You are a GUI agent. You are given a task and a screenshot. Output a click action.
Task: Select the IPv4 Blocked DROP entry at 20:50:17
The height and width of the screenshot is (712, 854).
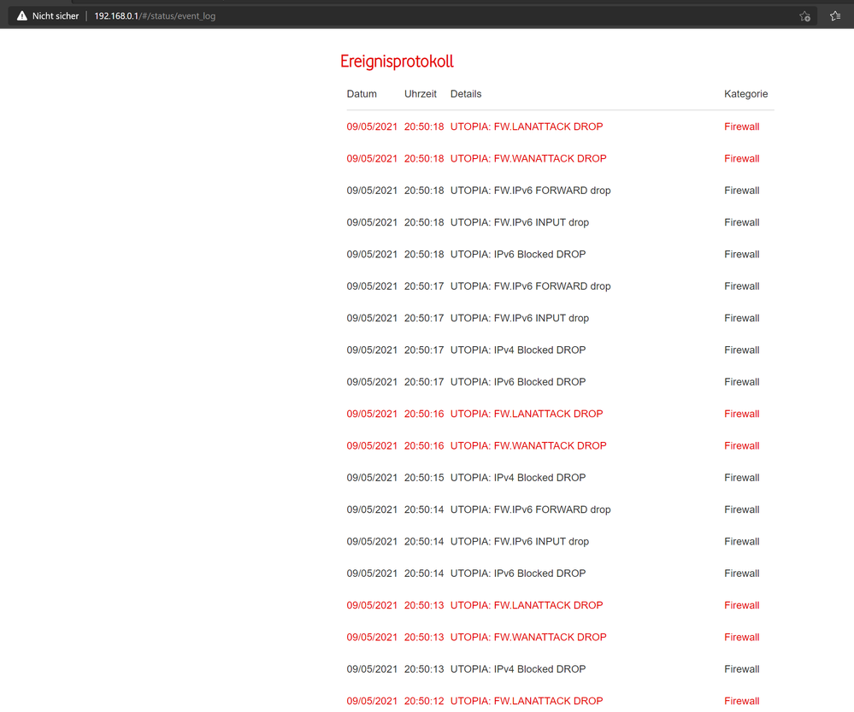pos(517,350)
